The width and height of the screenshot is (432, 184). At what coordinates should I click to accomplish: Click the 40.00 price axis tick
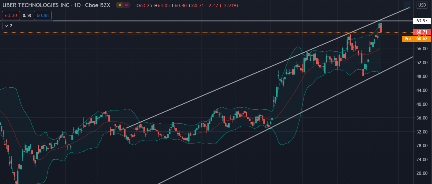(422, 104)
